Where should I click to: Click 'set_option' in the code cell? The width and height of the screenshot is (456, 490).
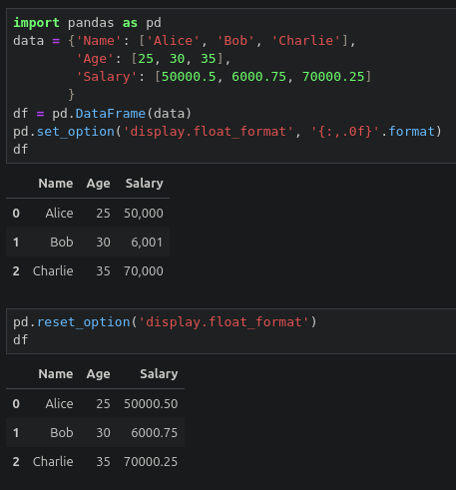[x=76, y=132]
